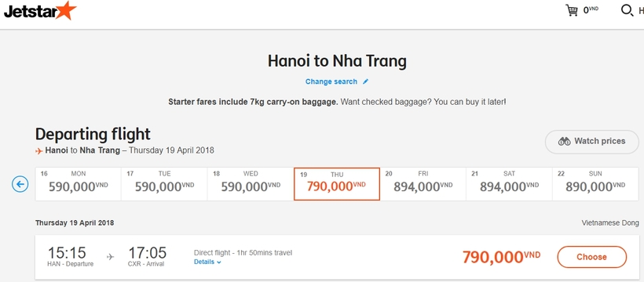
Task: Select Friday 20 fare 894,000 VND
Action: click(423, 184)
